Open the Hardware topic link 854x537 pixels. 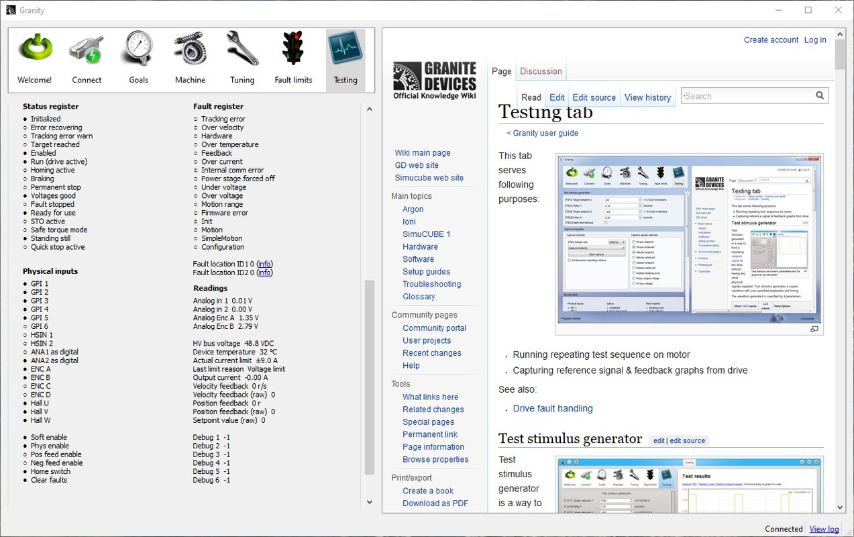(420, 246)
